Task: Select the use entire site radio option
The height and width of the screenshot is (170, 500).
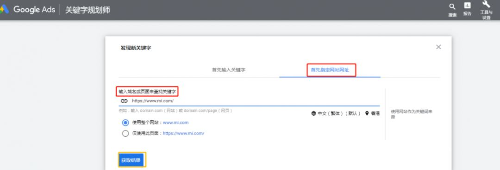Action: pos(125,123)
